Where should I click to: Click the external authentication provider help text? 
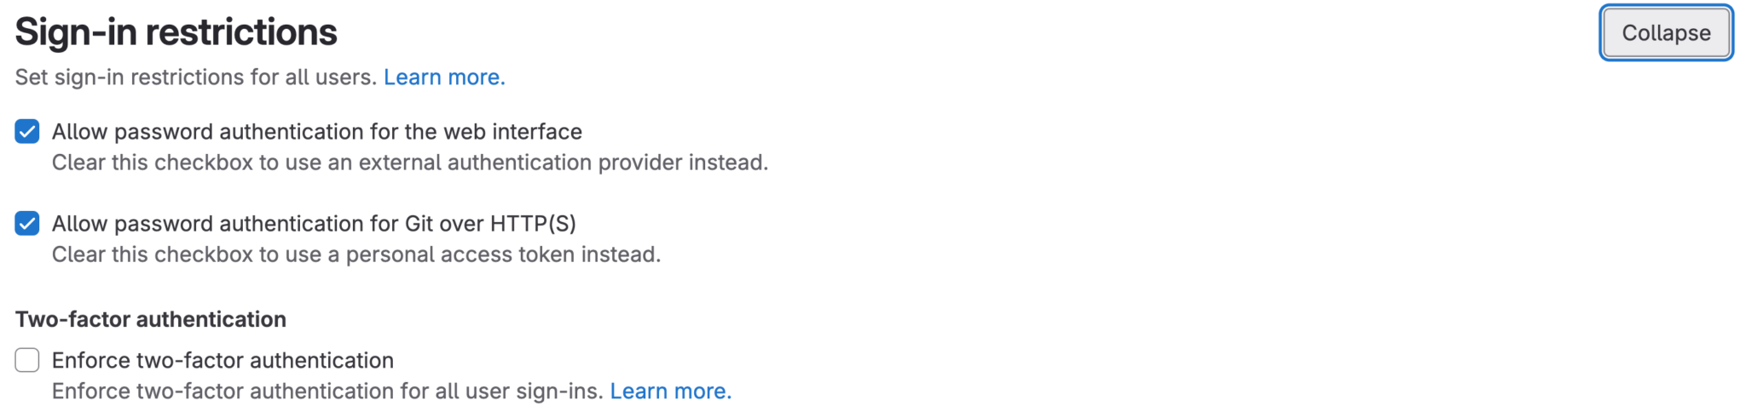409,163
